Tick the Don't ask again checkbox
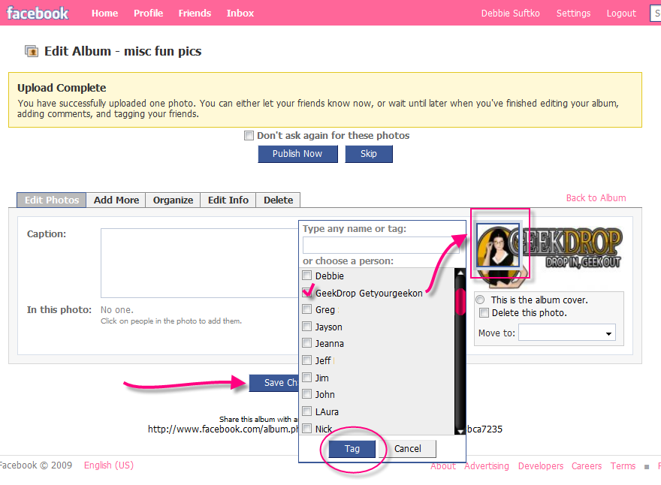 click(249, 136)
